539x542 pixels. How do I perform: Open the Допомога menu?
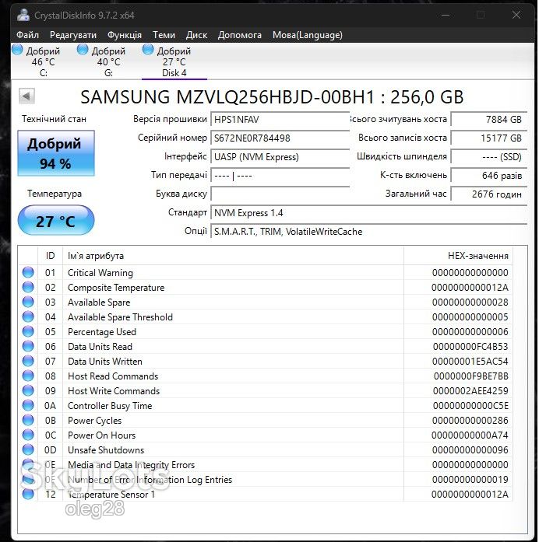(x=240, y=35)
